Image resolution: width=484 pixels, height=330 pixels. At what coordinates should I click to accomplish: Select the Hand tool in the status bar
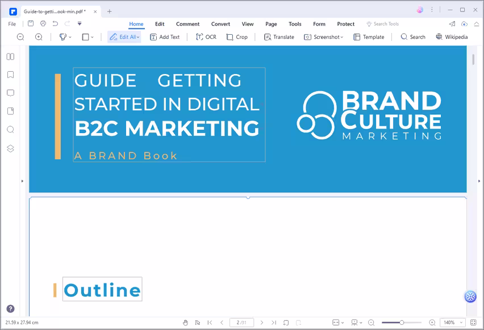[185, 323]
